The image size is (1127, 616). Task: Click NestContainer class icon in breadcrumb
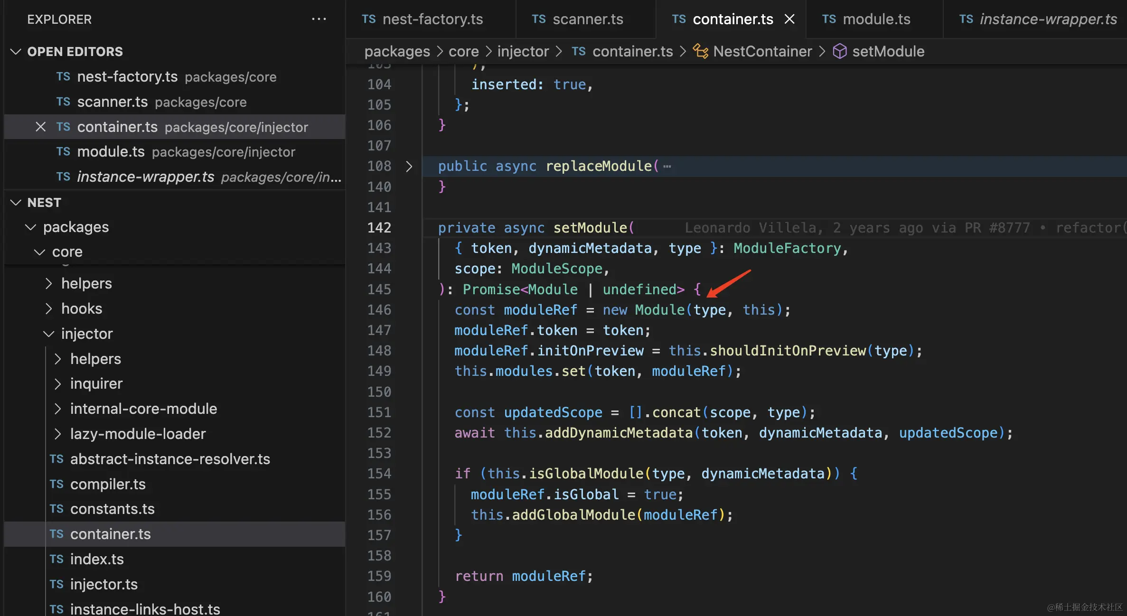pyautogui.click(x=701, y=51)
